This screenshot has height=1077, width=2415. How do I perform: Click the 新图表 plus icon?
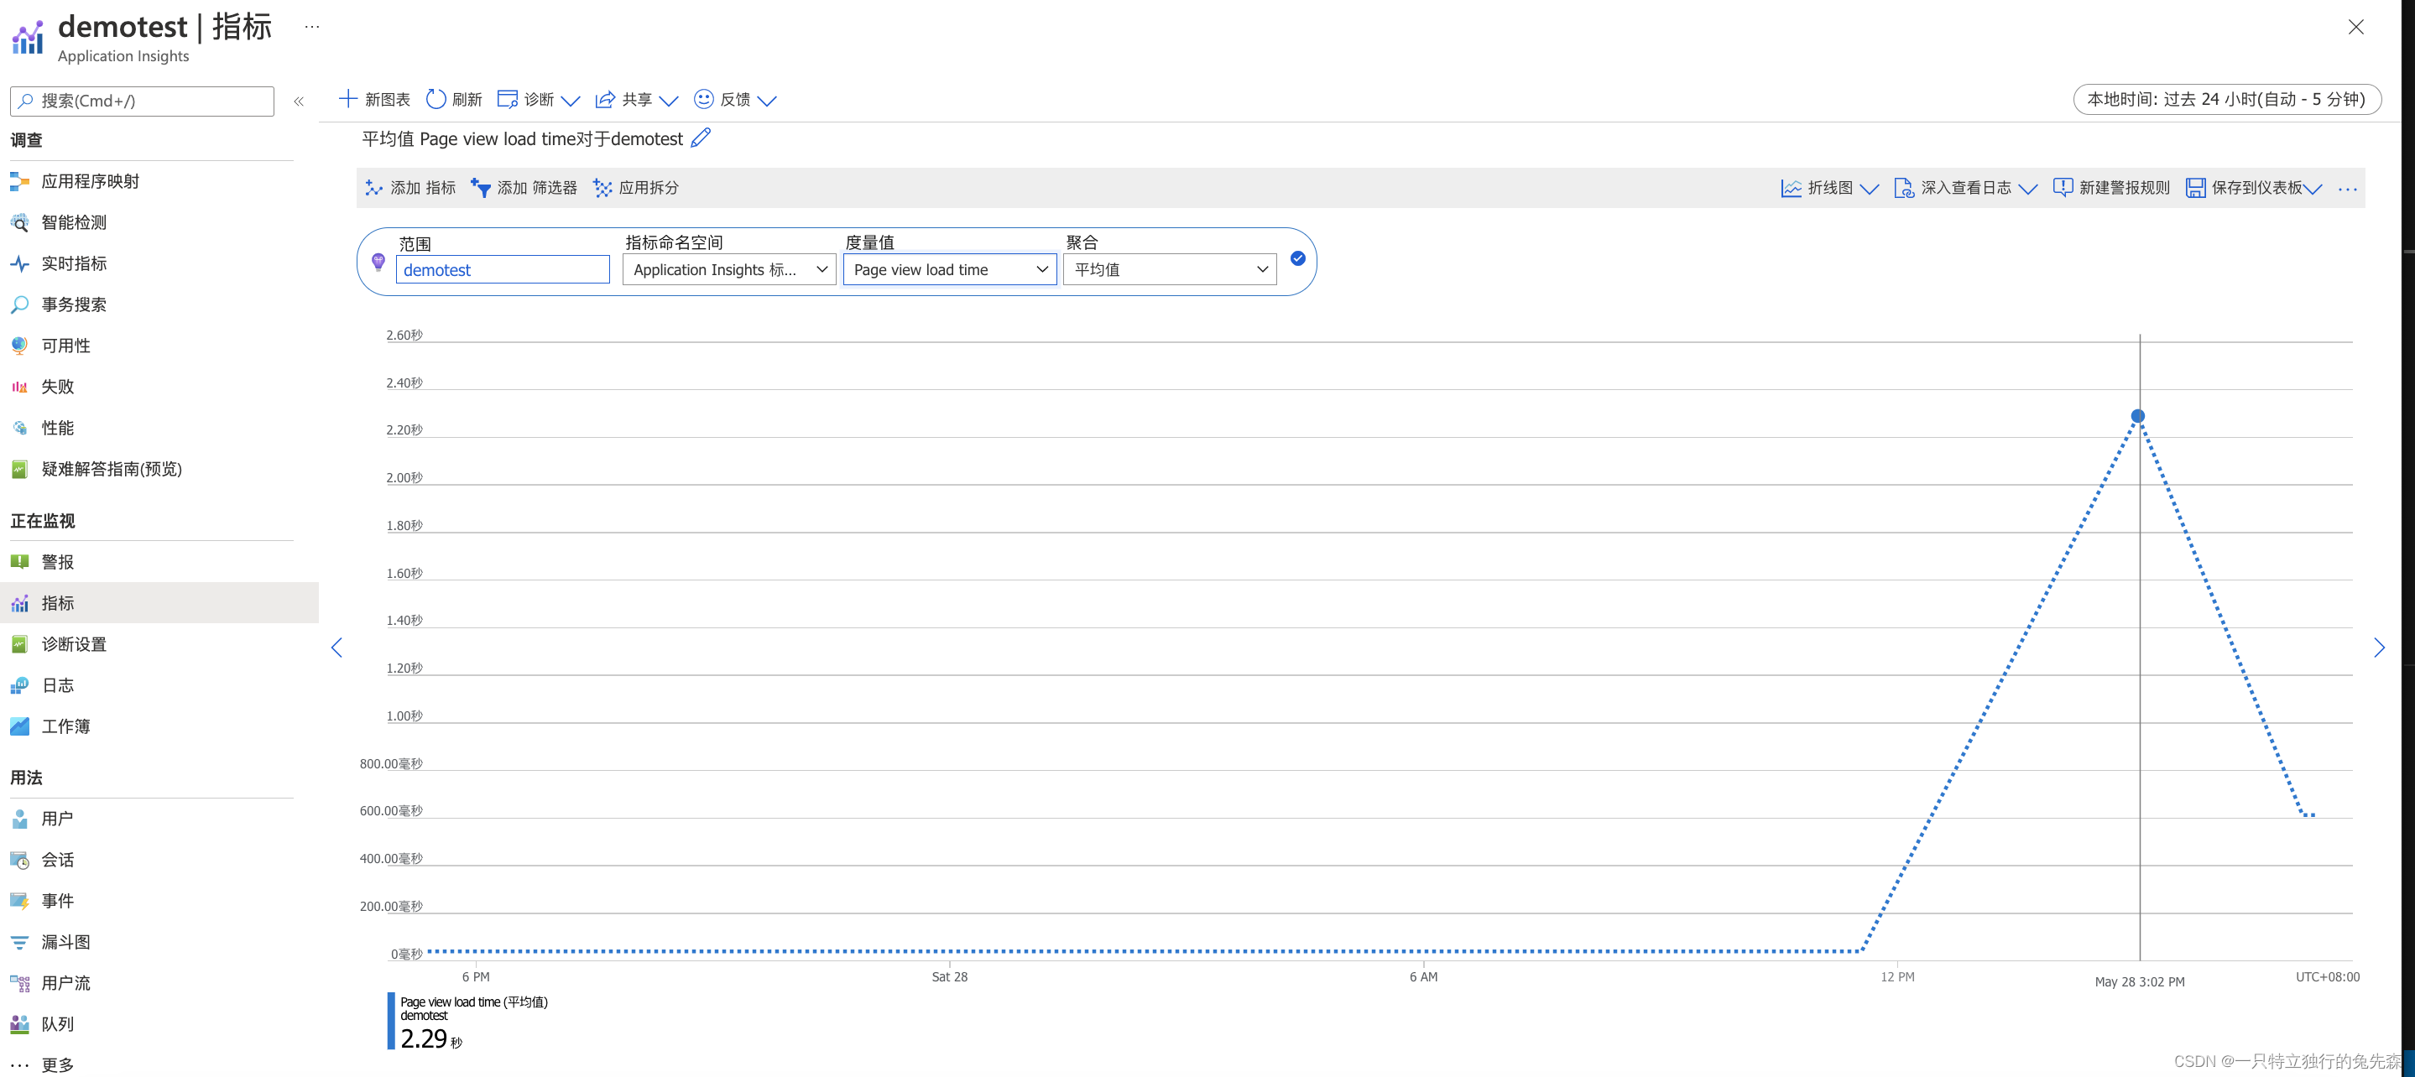347,98
